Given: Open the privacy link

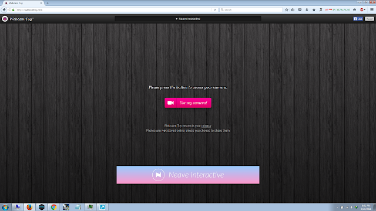Looking at the screenshot, I should pos(206,126).
